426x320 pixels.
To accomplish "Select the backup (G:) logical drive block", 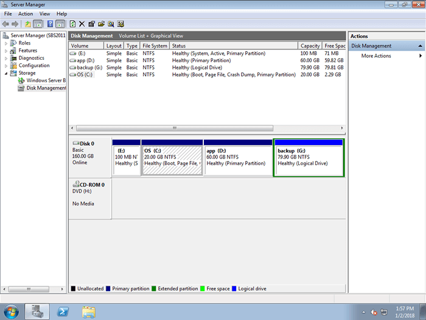I will pos(309,158).
